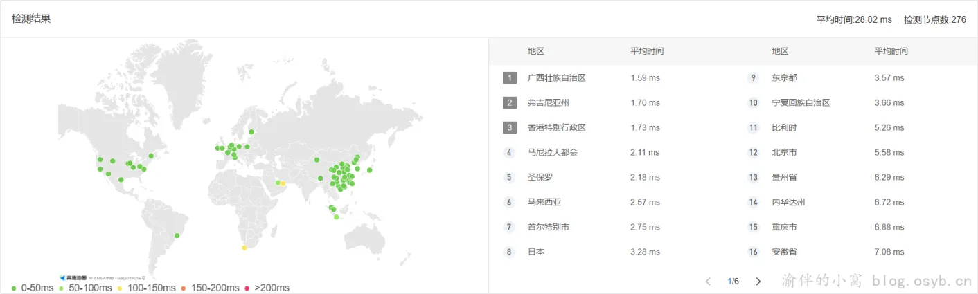
Task: Select the 重庆市 region name
Action: [785, 227]
